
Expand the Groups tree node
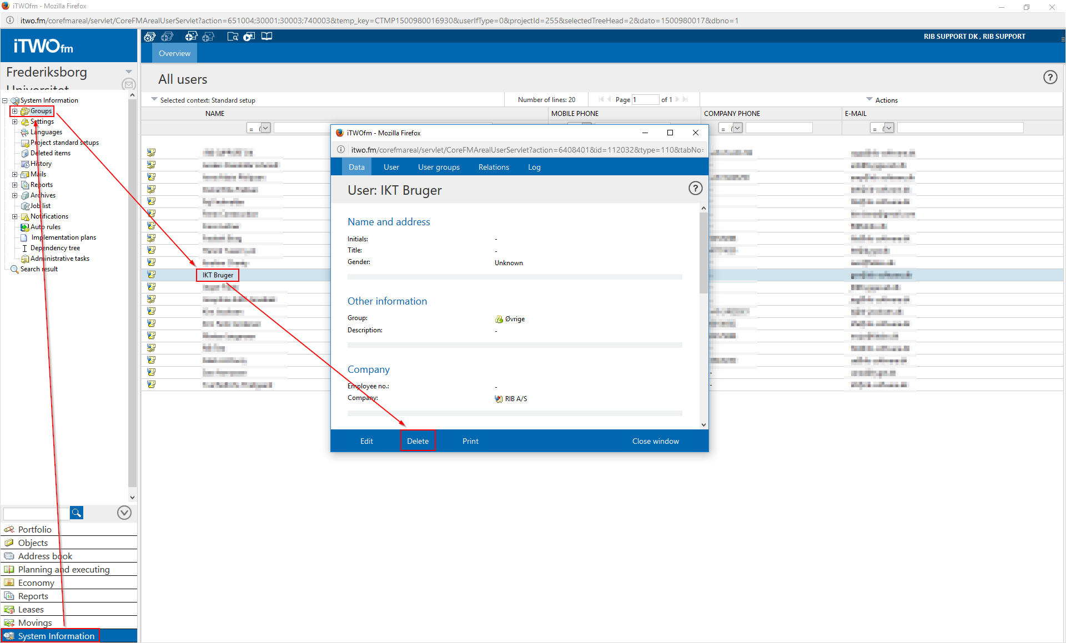14,111
